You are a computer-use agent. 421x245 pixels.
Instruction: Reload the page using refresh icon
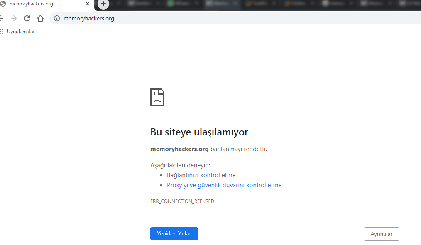pos(27,18)
